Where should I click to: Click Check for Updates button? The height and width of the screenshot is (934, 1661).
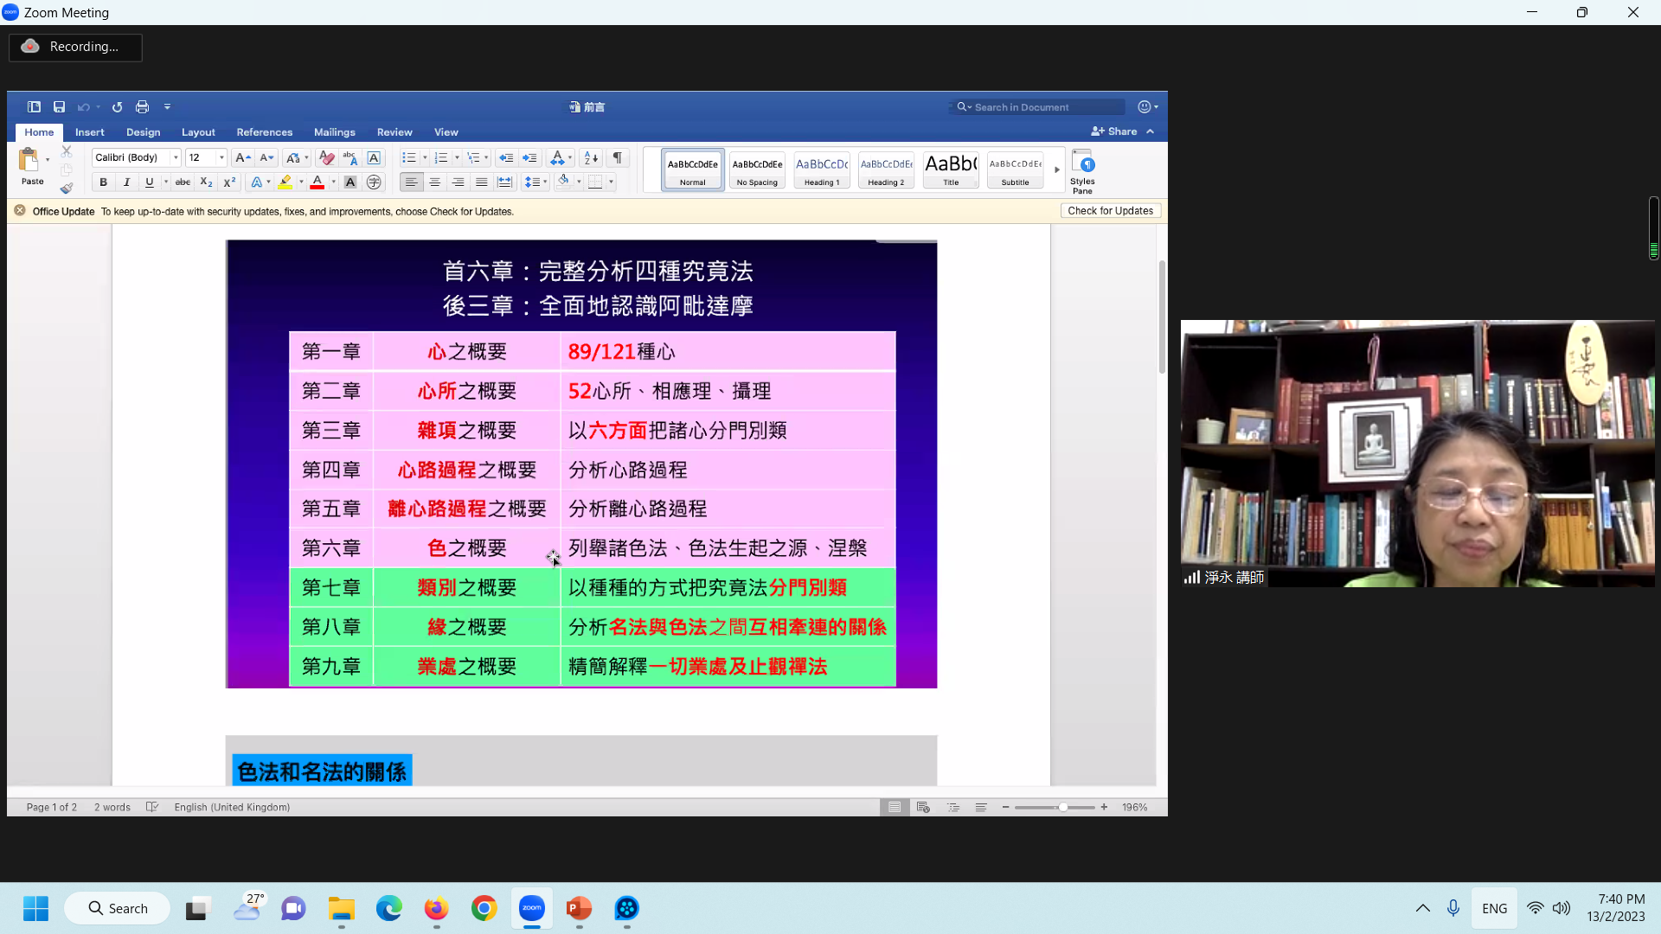click(1110, 211)
